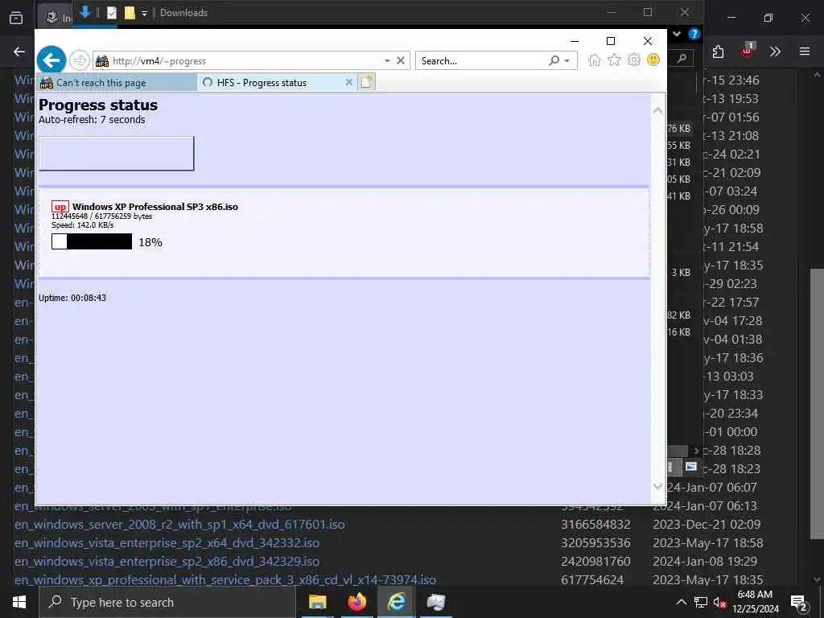This screenshot has width=824, height=618.
Task: Stop loading with the address bar X
Action: tap(401, 60)
